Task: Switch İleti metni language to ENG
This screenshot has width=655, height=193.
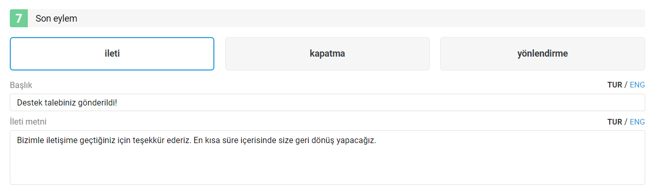Action: (x=637, y=122)
